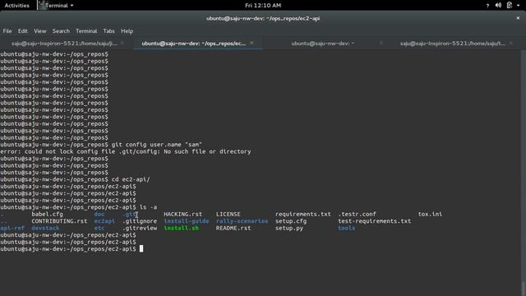Click the doc directory name
Screen dimensions: 526x296
point(99,214)
